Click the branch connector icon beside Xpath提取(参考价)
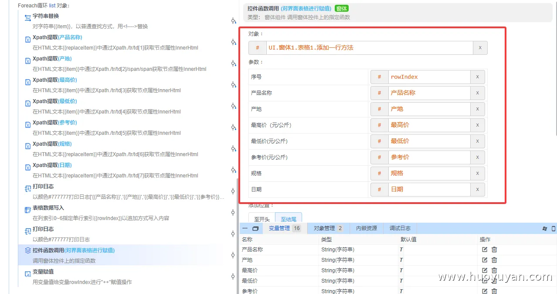Screen dimensions: 557x294 point(234,127)
